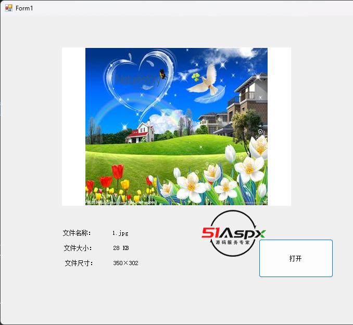Click the 打开 button
Image resolution: width=353 pixels, height=325 pixels.
pos(296,258)
